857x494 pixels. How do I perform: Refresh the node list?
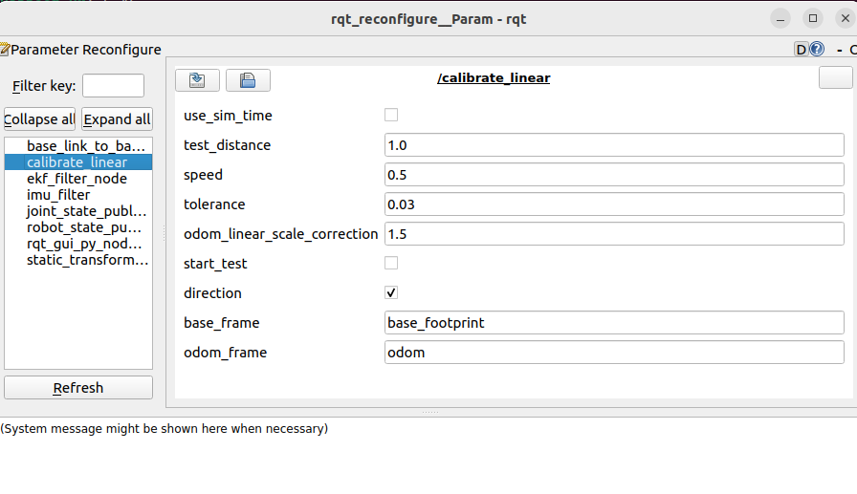78,388
